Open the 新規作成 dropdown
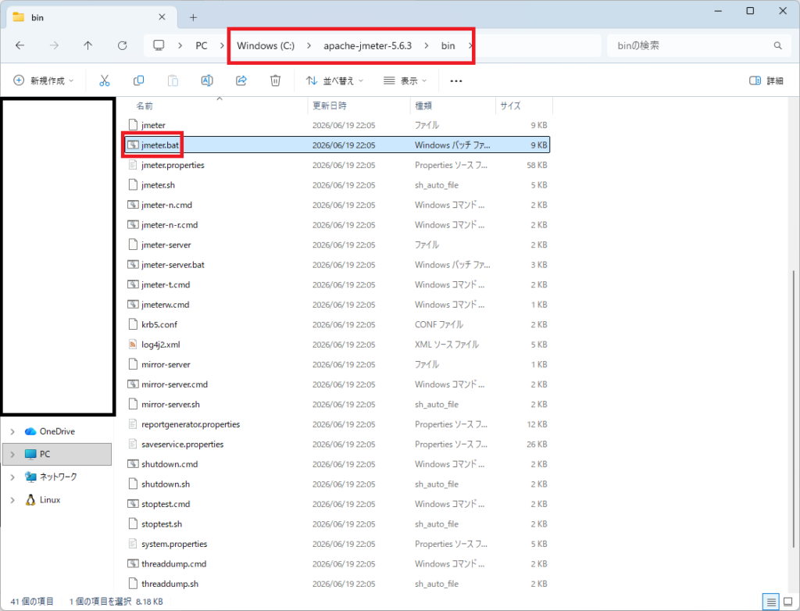The height and width of the screenshot is (611, 800). click(44, 80)
